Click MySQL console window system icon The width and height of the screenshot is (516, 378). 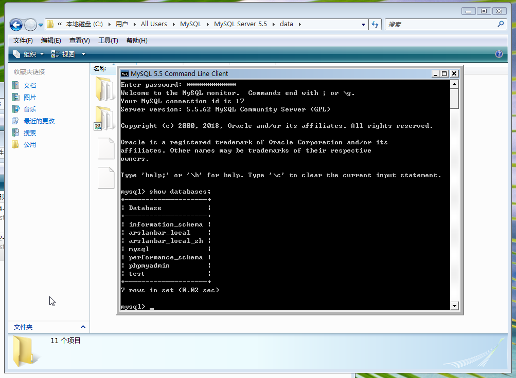coord(124,74)
